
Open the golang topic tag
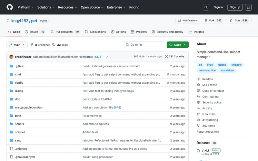pyautogui.click(x=222, y=65)
